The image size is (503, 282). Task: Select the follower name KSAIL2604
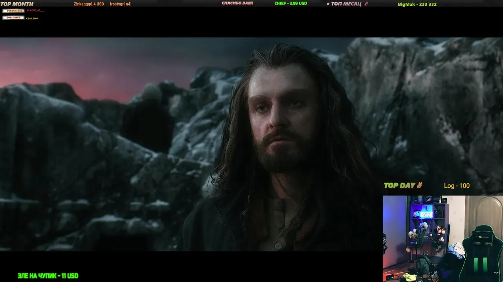[32, 18]
